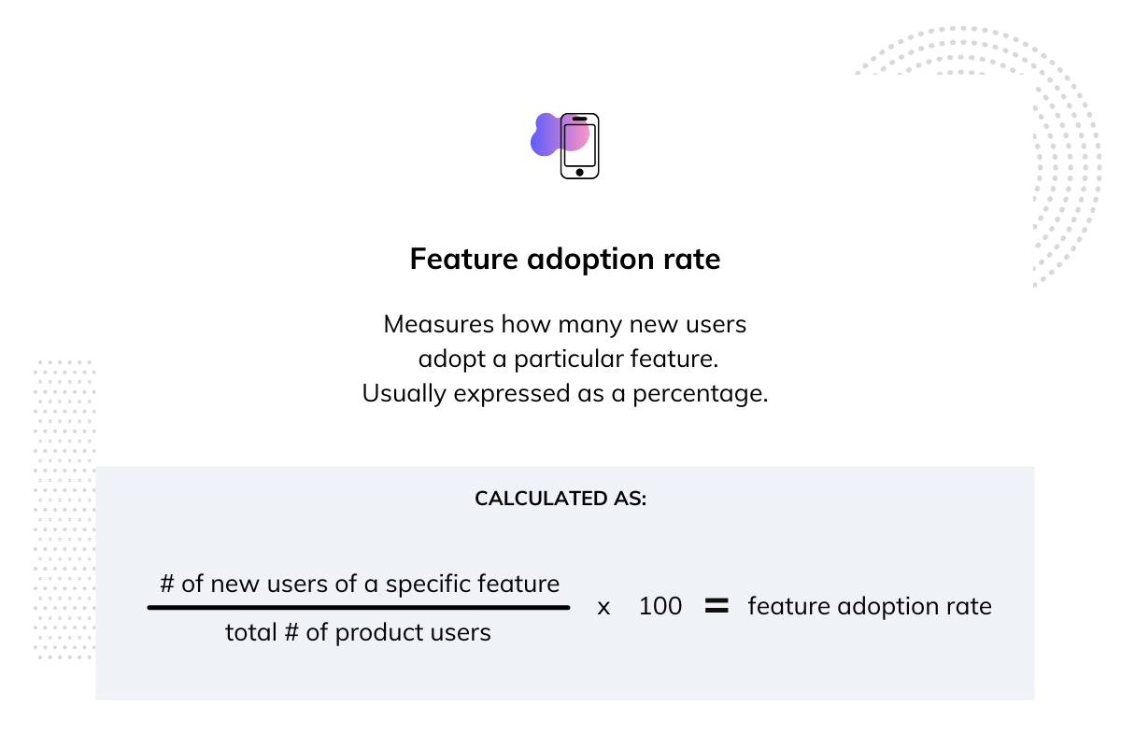Click the phone's home button circle
This screenshot has width=1121, height=747.
(579, 172)
